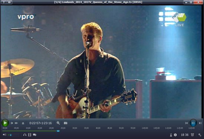The width and height of the screenshot is (204, 139).
Task: Seek to the 45:00 timeline mark
Action: point(110,128)
